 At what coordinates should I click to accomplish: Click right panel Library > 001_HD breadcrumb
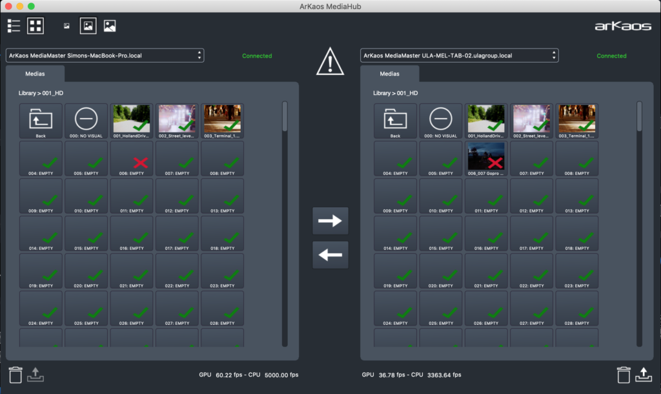396,93
